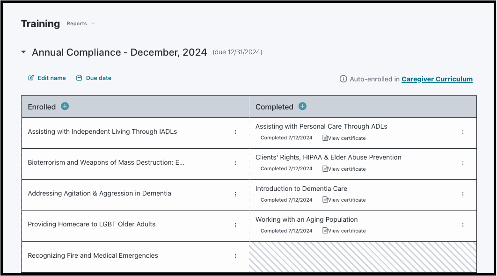Open three-dot menu for Providing Homecare to LGBT
The height and width of the screenshot is (276, 497).
coord(235,225)
